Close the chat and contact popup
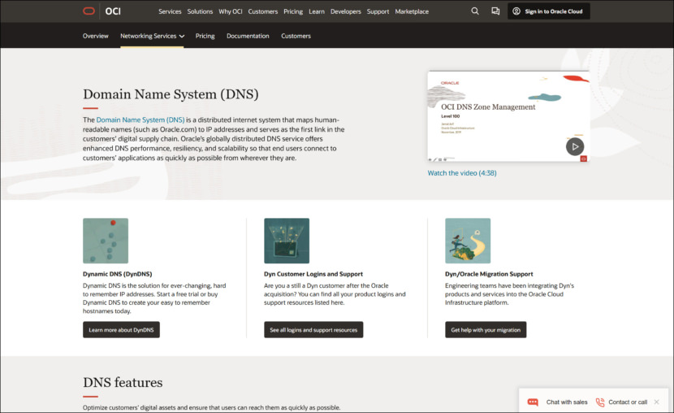The width and height of the screenshot is (674, 413). [656, 402]
